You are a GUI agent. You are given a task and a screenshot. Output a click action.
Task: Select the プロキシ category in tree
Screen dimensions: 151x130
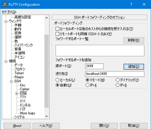20,69
